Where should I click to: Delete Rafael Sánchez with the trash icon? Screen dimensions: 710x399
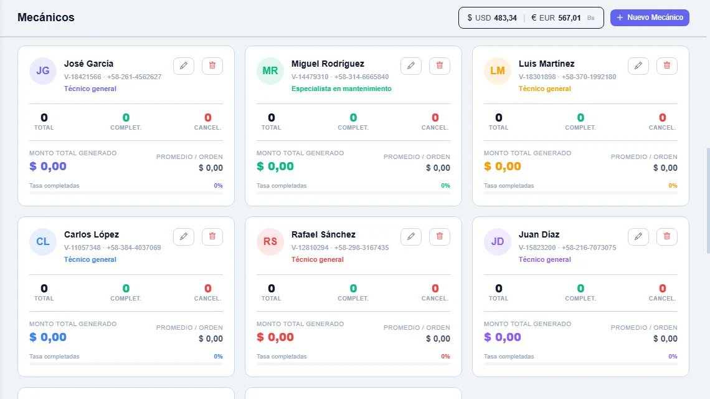(x=440, y=237)
